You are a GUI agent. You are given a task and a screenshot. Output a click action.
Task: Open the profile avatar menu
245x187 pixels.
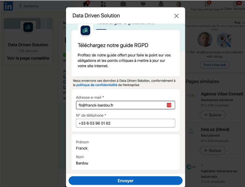pos(179,4)
